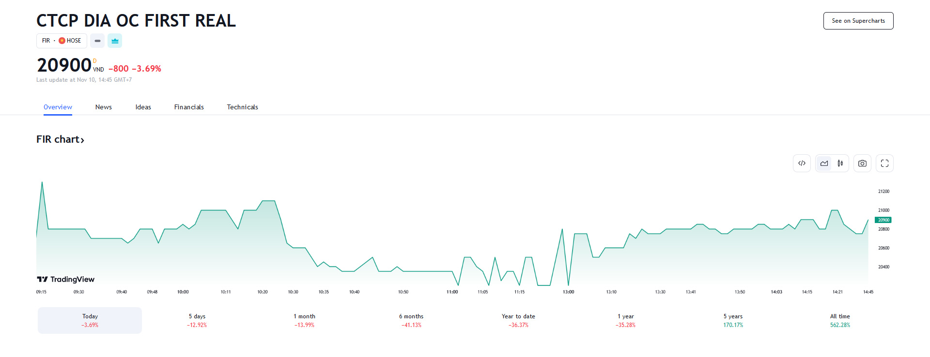Click the 13:00 marker on time axis
The height and width of the screenshot is (357, 930).
pos(568,292)
